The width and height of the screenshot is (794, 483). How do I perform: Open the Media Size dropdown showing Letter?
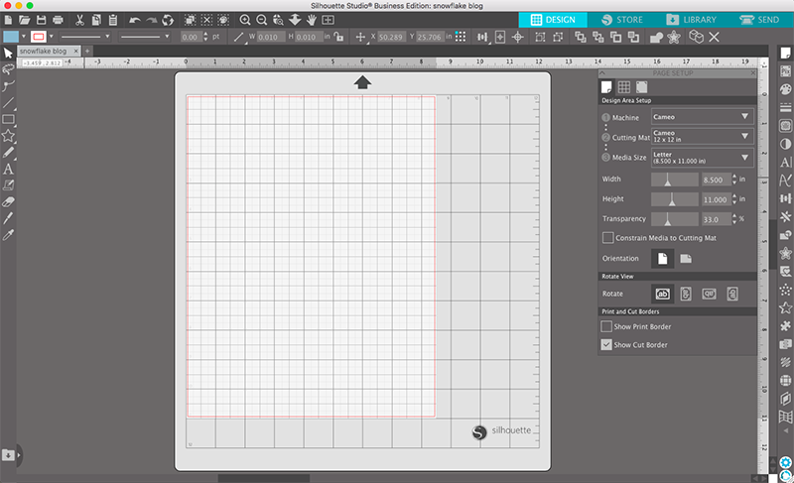703,158
